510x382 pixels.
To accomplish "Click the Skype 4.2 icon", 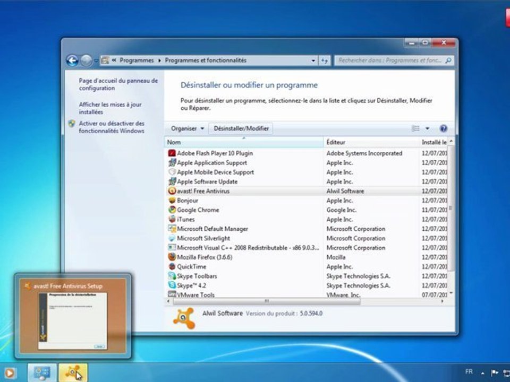I will 172,285.
